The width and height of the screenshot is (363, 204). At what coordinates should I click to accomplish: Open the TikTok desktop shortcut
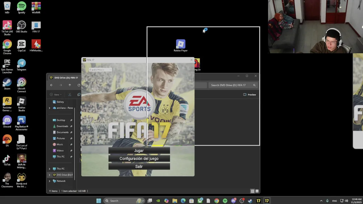7,160
